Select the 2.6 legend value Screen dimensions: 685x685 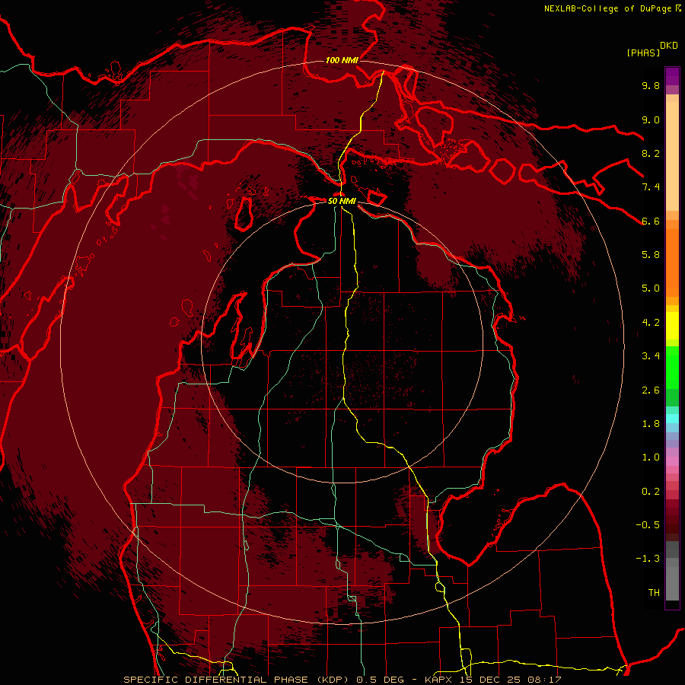(651, 390)
